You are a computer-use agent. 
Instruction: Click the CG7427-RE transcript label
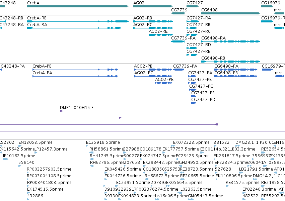pyautogui.click(x=199, y=52)
